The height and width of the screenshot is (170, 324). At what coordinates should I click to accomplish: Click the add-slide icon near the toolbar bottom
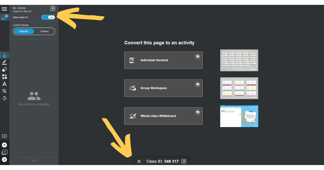(4, 136)
